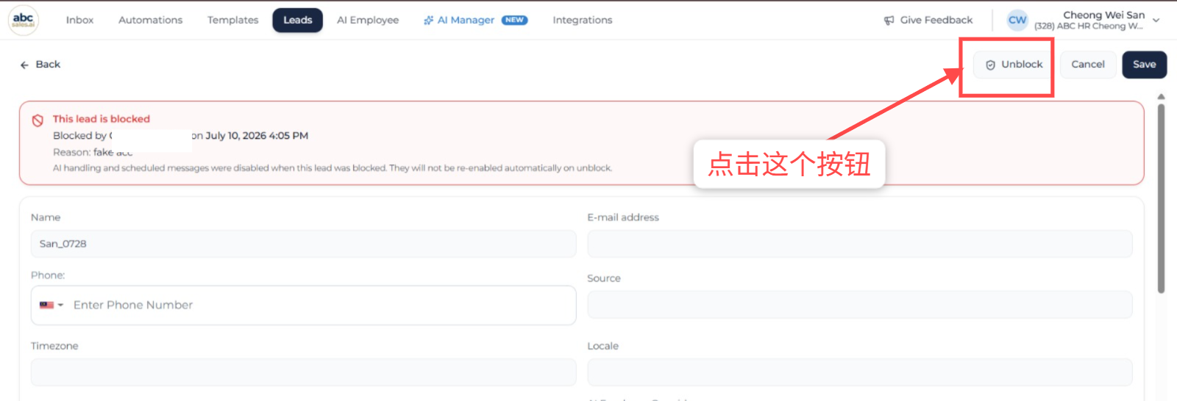Open AI Manager from the nav bar
This screenshot has width=1177, height=401.
(x=466, y=20)
